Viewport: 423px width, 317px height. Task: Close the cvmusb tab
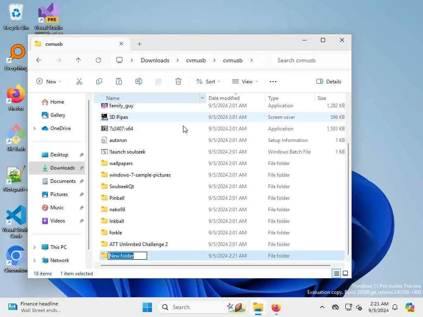click(x=121, y=44)
